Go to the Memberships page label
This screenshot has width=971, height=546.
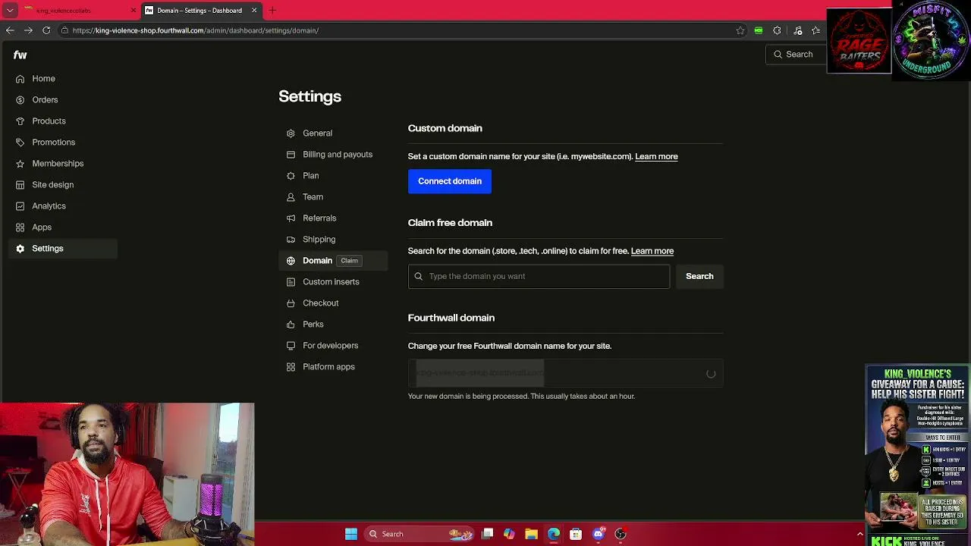coord(58,164)
